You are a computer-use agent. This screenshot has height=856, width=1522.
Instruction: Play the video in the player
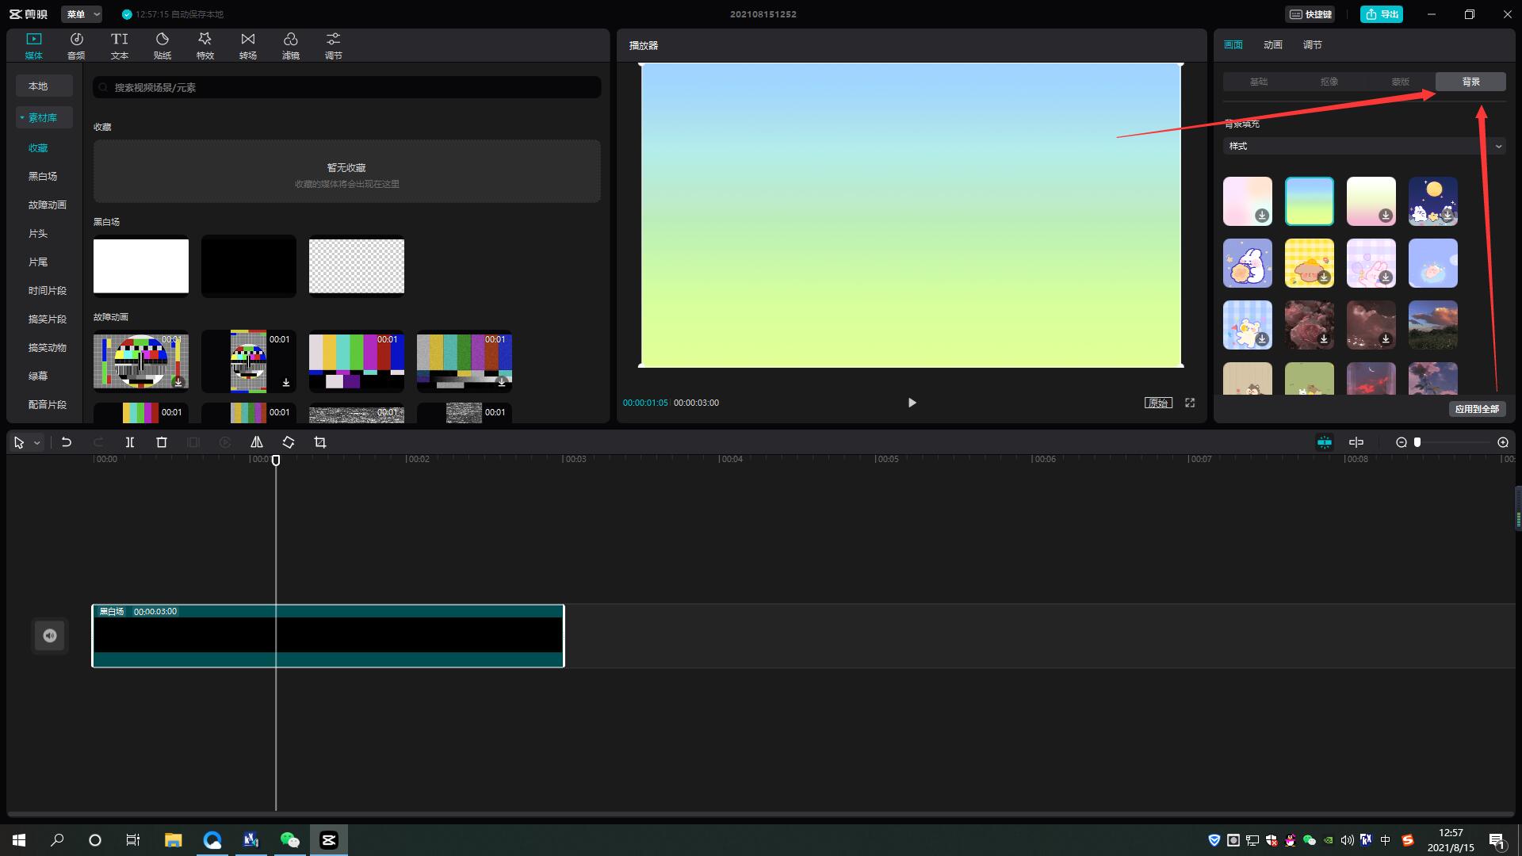point(912,403)
